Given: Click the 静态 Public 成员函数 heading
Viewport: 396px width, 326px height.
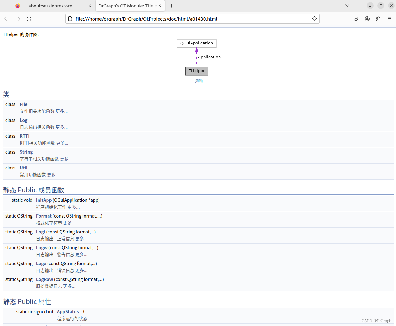Looking at the screenshot, I should pyautogui.click(x=34, y=190).
